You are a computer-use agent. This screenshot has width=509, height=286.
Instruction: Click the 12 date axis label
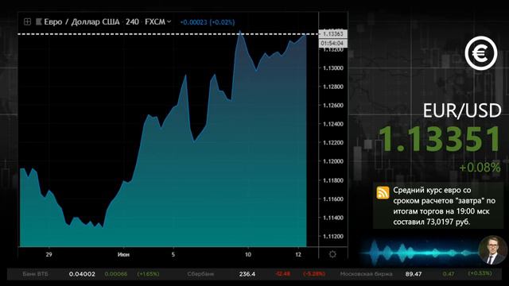pyautogui.click(x=298, y=254)
